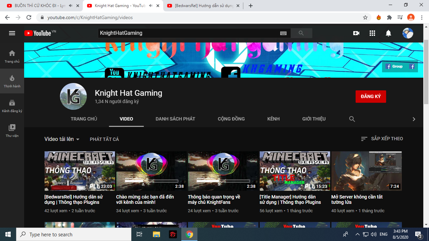Switch to the CỘNG ĐỒNG tab

click(231, 119)
